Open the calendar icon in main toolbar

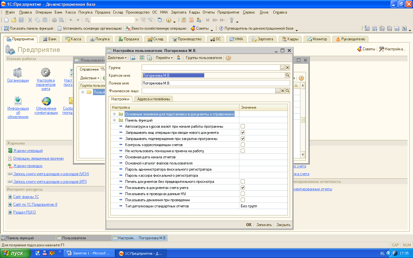tap(191, 20)
